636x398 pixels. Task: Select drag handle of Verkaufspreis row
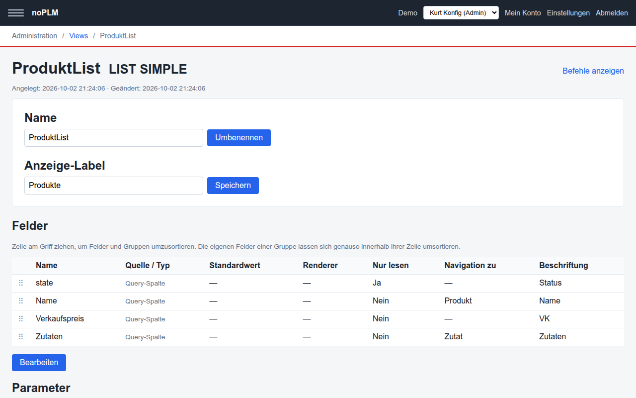(21, 319)
